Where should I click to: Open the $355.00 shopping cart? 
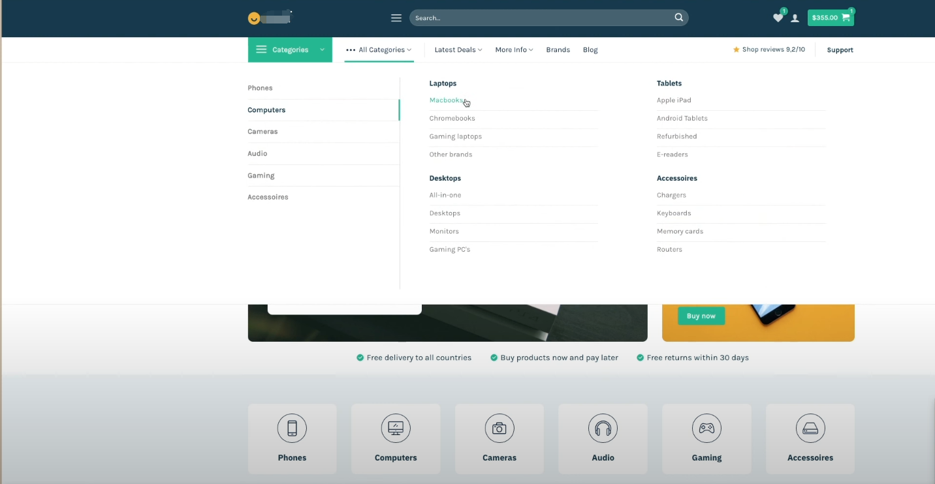(830, 18)
